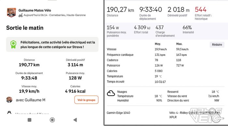The height and width of the screenshot is (126, 228).
Task: Tap Android back triangle button
Action: pos(75,120)
